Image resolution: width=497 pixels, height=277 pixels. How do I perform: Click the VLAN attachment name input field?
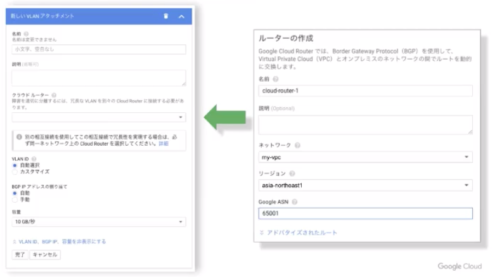[x=99, y=49]
